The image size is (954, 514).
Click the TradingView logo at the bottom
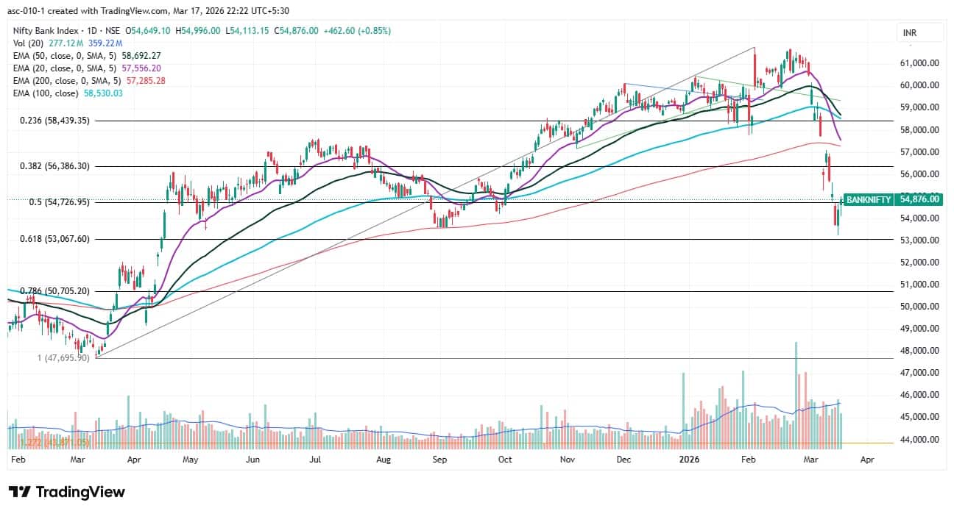(x=67, y=492)
